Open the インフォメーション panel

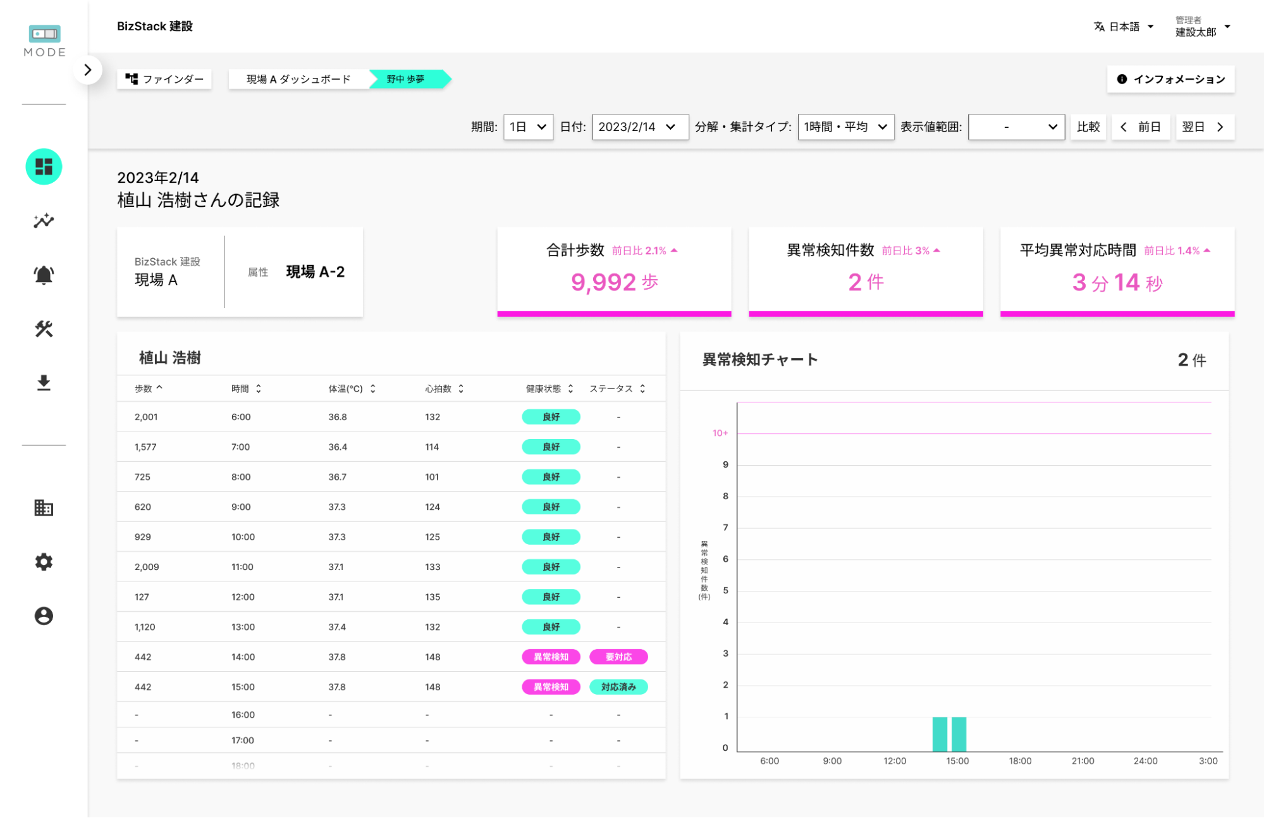[1170, 78]
